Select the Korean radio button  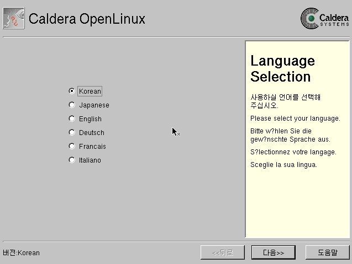tap(72, 91)
